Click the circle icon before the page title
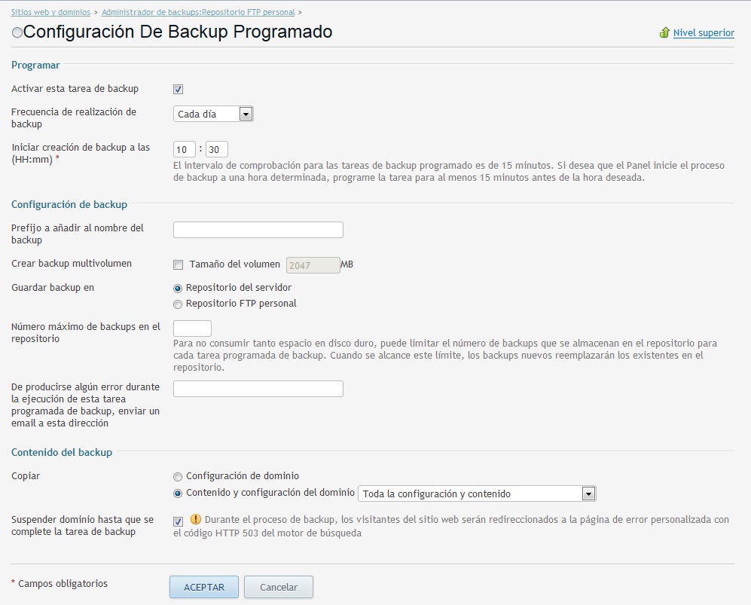Screen dimensions: 751x605 17,33
